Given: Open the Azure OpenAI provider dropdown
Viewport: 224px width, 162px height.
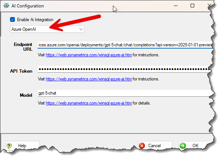Looking at the screenshot, I should tap(47, 29).
